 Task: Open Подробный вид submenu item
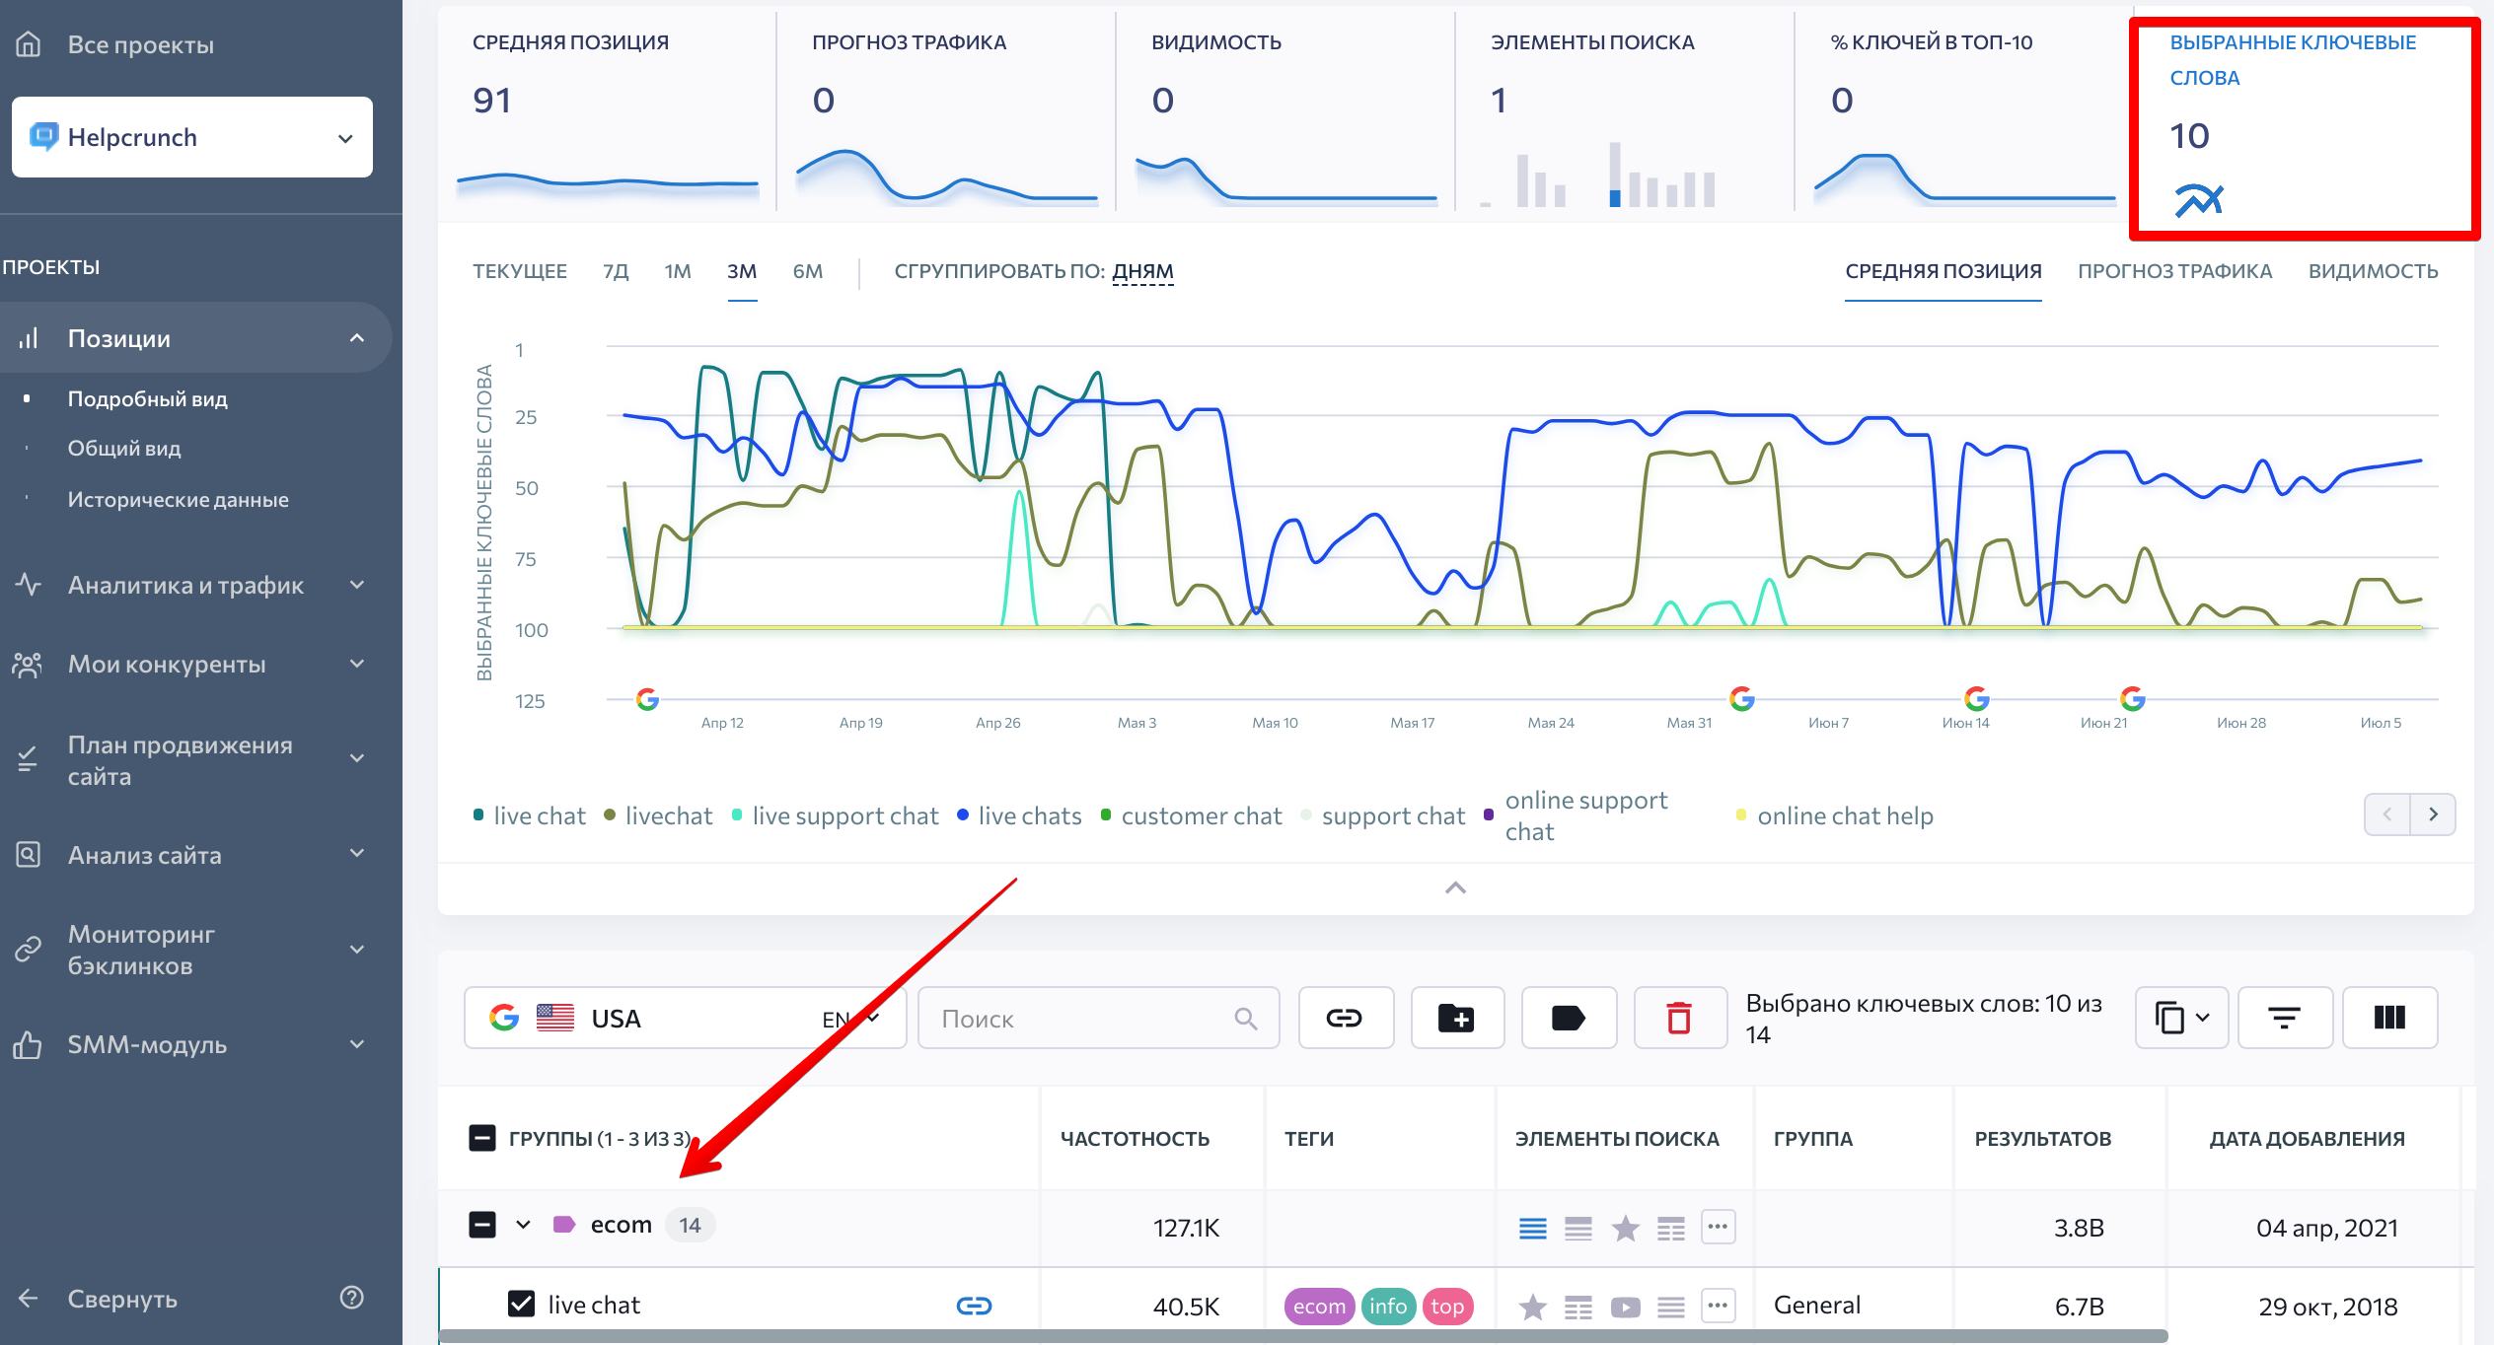tap(147, 398)
